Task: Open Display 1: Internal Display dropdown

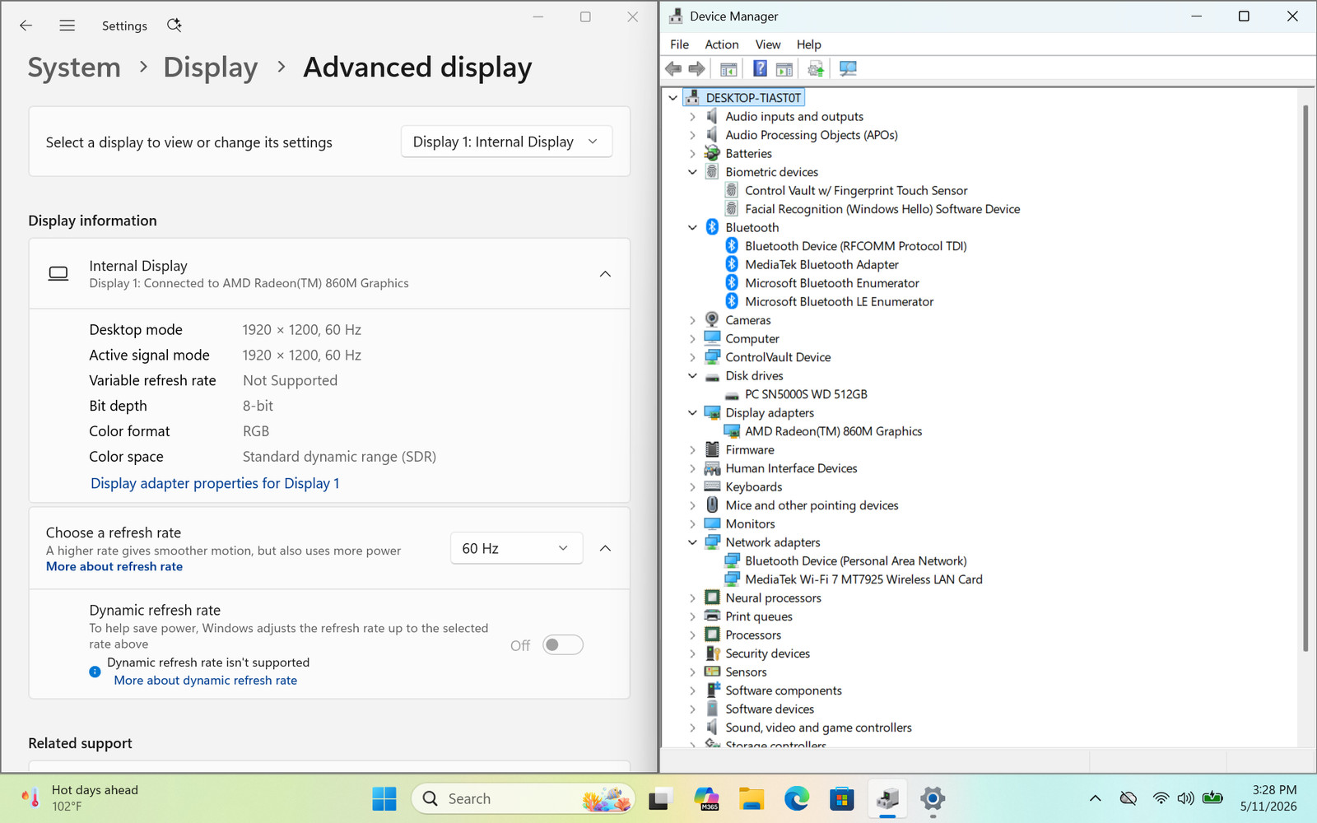Action: 507,142
